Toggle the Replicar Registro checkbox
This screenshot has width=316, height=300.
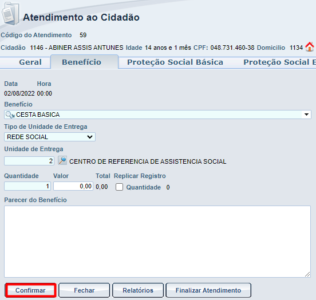pyautogui.click(x=119, y=187)
